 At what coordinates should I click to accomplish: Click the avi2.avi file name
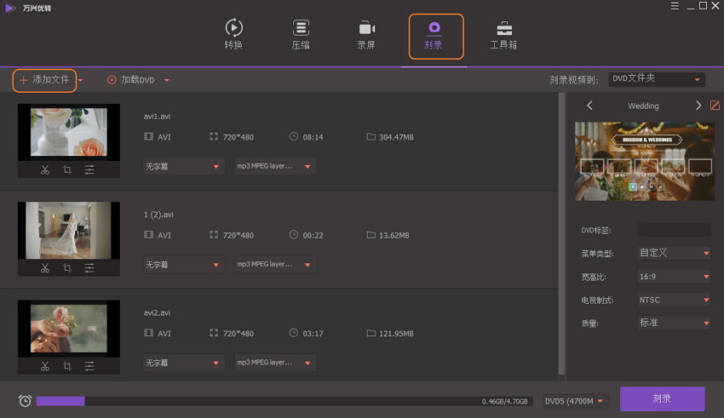157,312
